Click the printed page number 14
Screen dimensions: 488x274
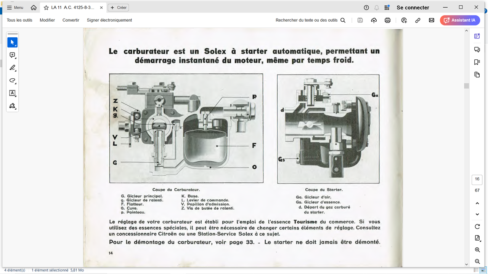click(111, 253)
